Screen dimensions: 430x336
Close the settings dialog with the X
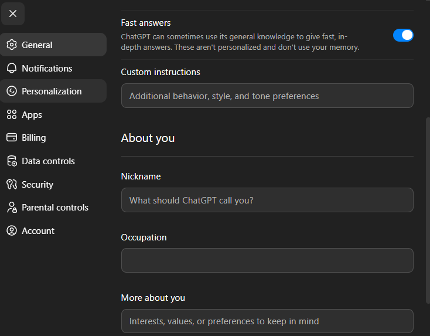(x=13, y=13)
